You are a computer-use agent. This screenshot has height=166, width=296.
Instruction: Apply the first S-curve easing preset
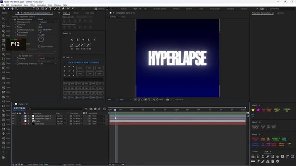tap(72, 45)
